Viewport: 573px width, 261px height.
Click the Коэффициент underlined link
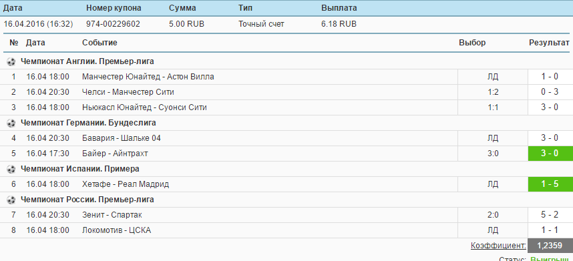498,246
